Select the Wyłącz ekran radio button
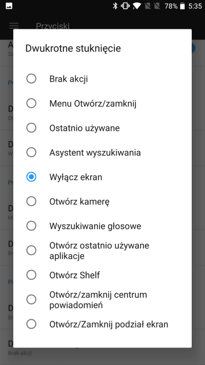Screen dimensions: 205x365 pos(31,177)
